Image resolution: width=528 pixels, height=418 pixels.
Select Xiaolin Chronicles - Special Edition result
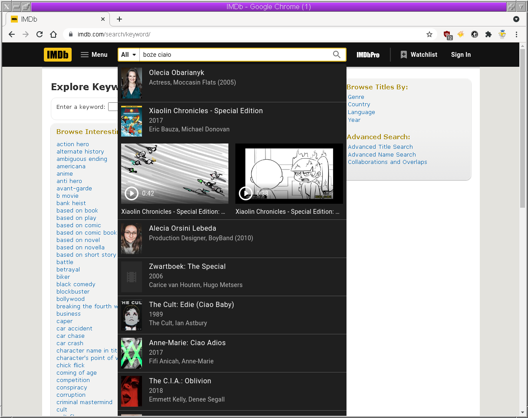click(x=232, y=121)
